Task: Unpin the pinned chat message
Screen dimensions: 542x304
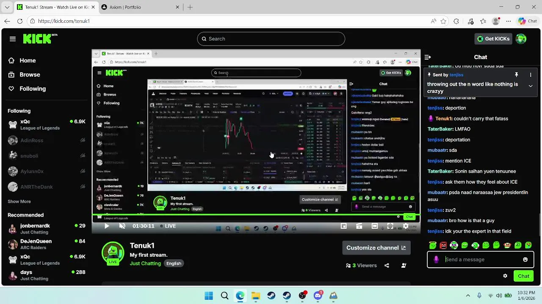Action: click(x=516, y=75)
